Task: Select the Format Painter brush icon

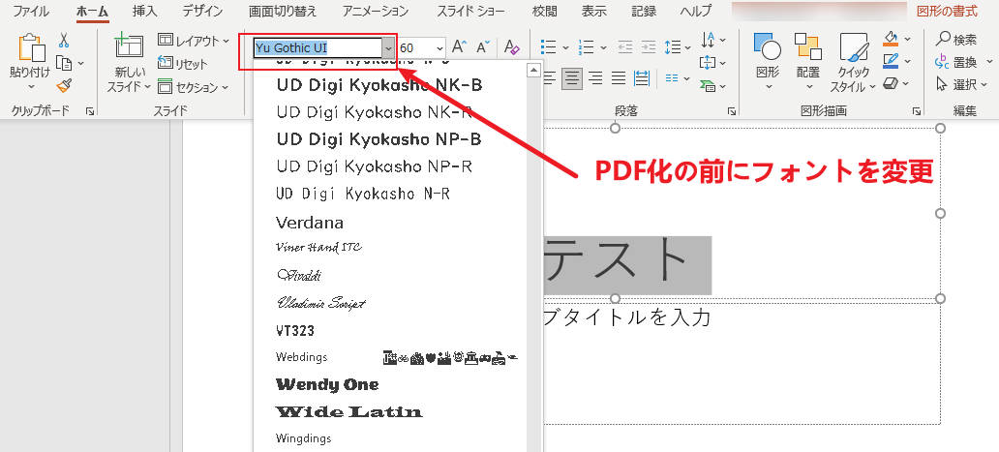Action: coord(64,85)
